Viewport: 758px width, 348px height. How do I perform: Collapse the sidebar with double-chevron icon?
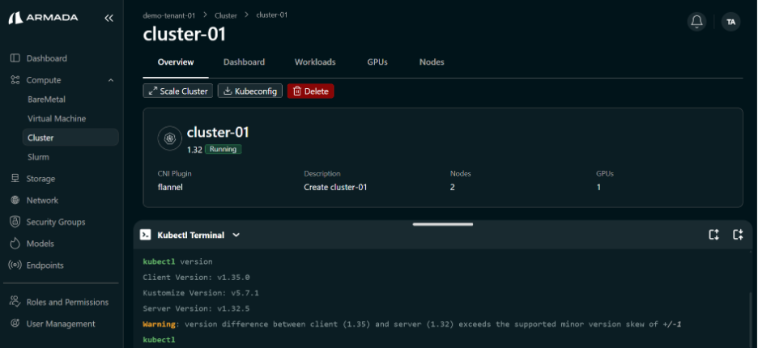coord(109,18)
